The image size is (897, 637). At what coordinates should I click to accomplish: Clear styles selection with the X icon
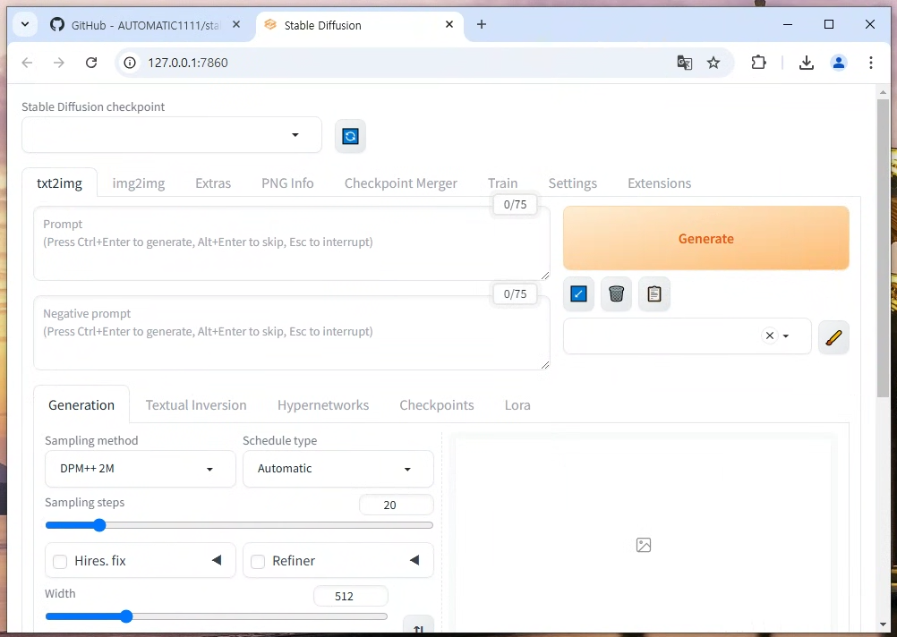(769, 335)
